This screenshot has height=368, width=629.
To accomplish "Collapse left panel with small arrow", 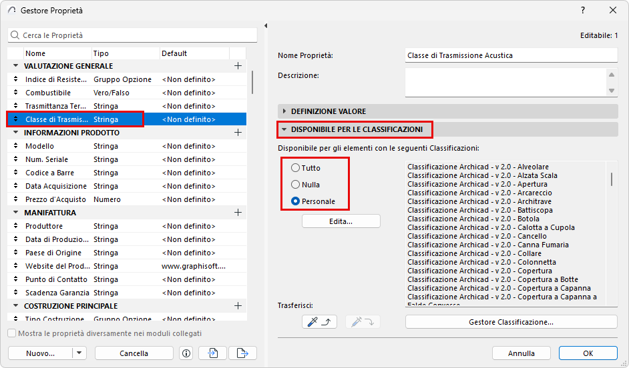I will pyautogui.click(x=266, y=25).
